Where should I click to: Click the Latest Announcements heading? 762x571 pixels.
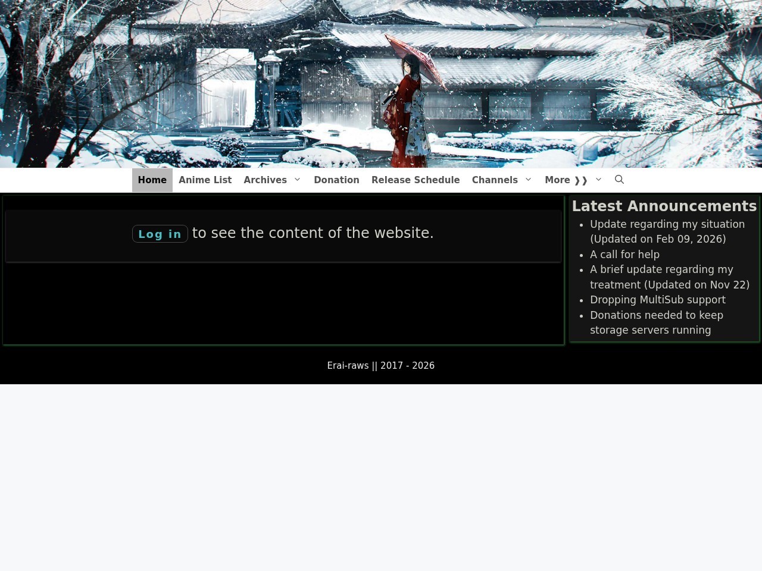(664, 206)
